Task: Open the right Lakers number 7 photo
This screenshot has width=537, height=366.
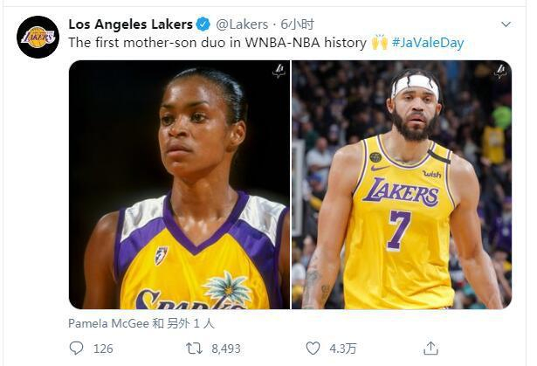Action: (x=402, y=184)
